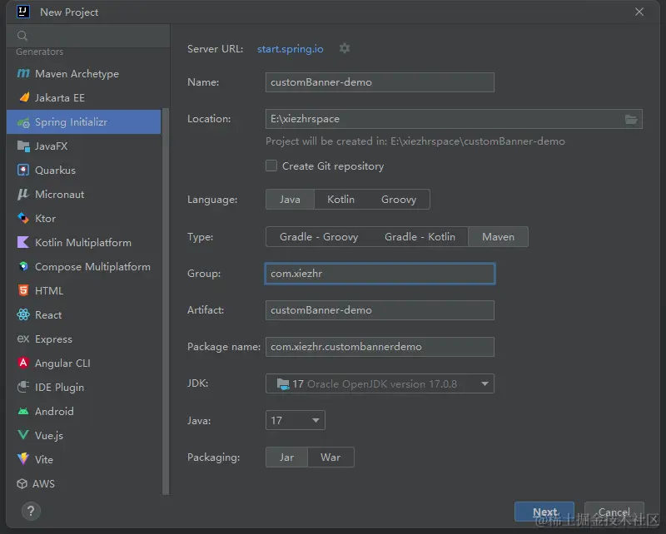This screenshot has width=666, height=534.
Task: Choose the AWS cube icon
Action: coord(22,483)
